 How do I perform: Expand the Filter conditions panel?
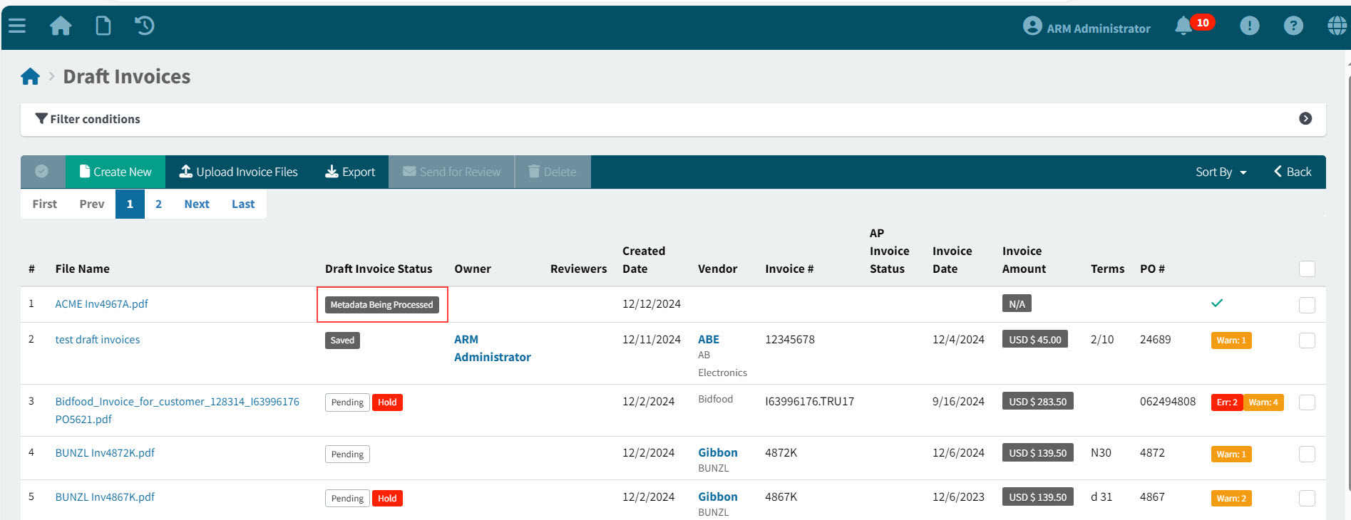(1305, 119)
